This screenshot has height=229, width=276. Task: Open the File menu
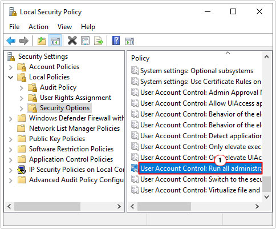pyautogui.click(x=14, y=27)
